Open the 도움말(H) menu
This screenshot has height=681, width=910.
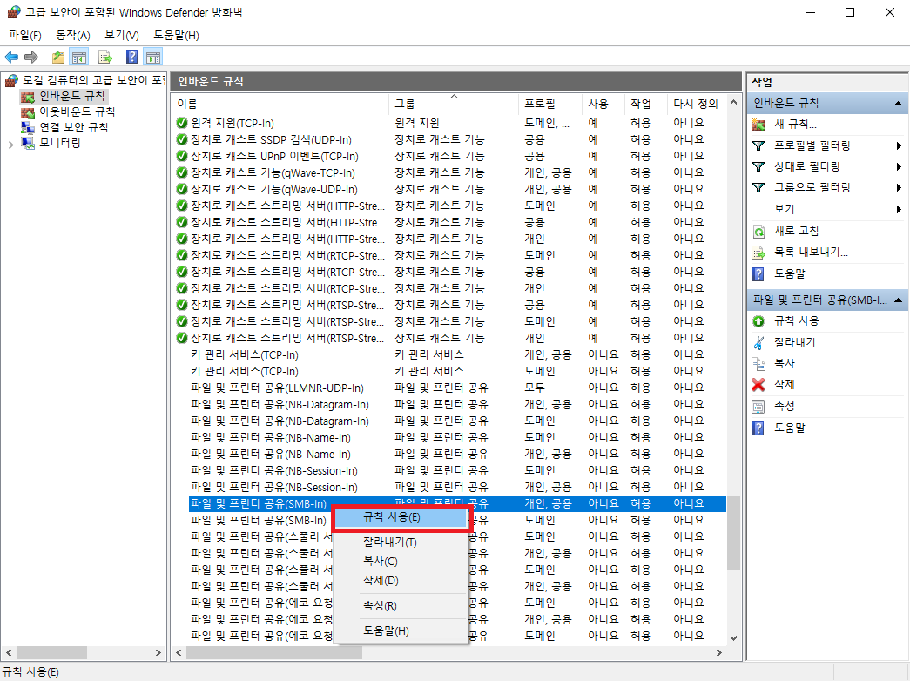pyautogui.click(x=177, y=36)
